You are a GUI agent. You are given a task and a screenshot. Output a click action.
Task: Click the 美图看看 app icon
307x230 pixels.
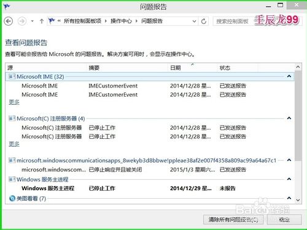click(12, 198)
